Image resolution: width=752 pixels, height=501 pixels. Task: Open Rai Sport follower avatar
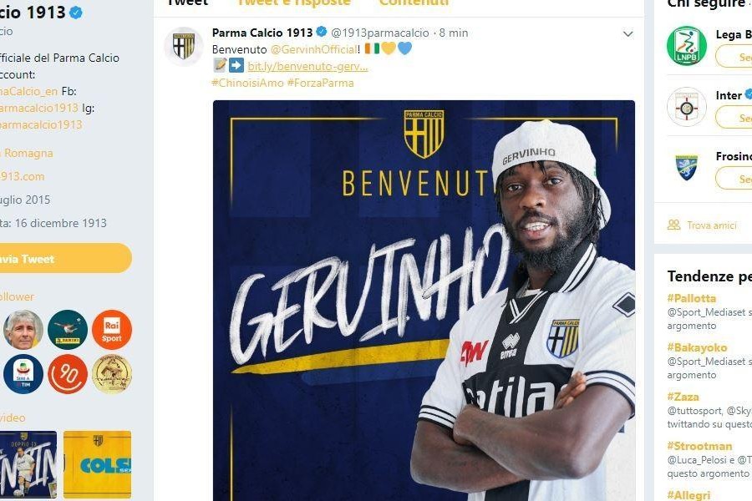(x=112, y=329)
